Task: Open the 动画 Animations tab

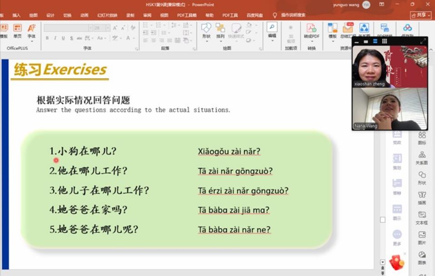Action: (x=85, y=15)
